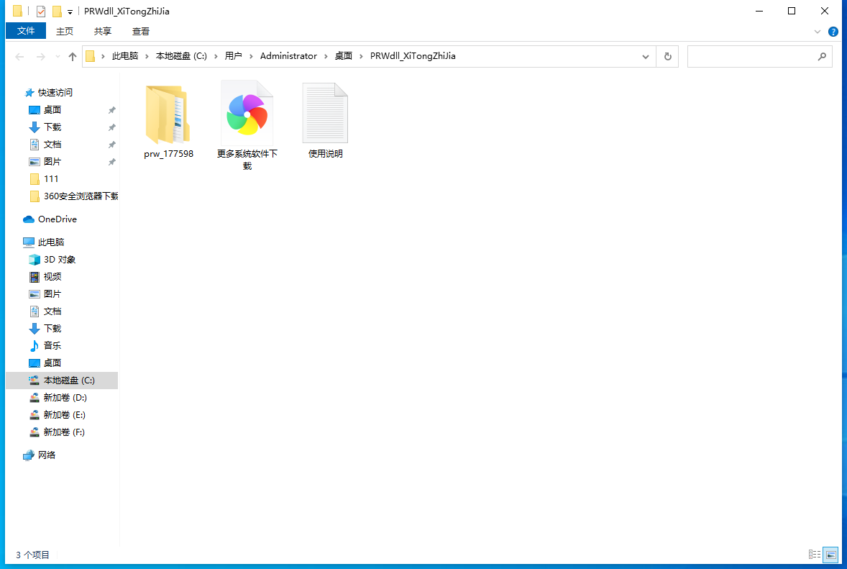Select 网络 in the navigation pane
The width and height of the screenshot is (847, 569).
click(47, 455)
